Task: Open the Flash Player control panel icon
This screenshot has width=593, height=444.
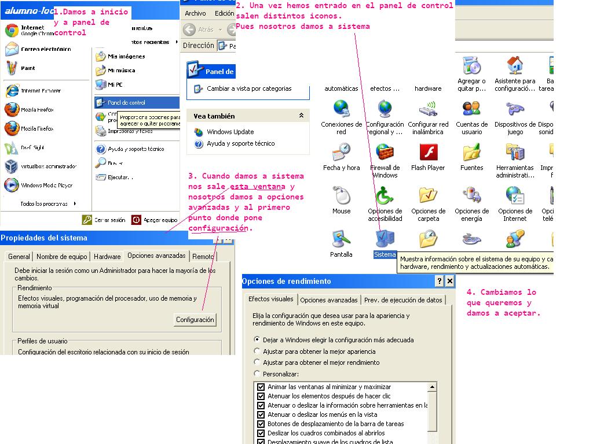Action: (428, 157)
